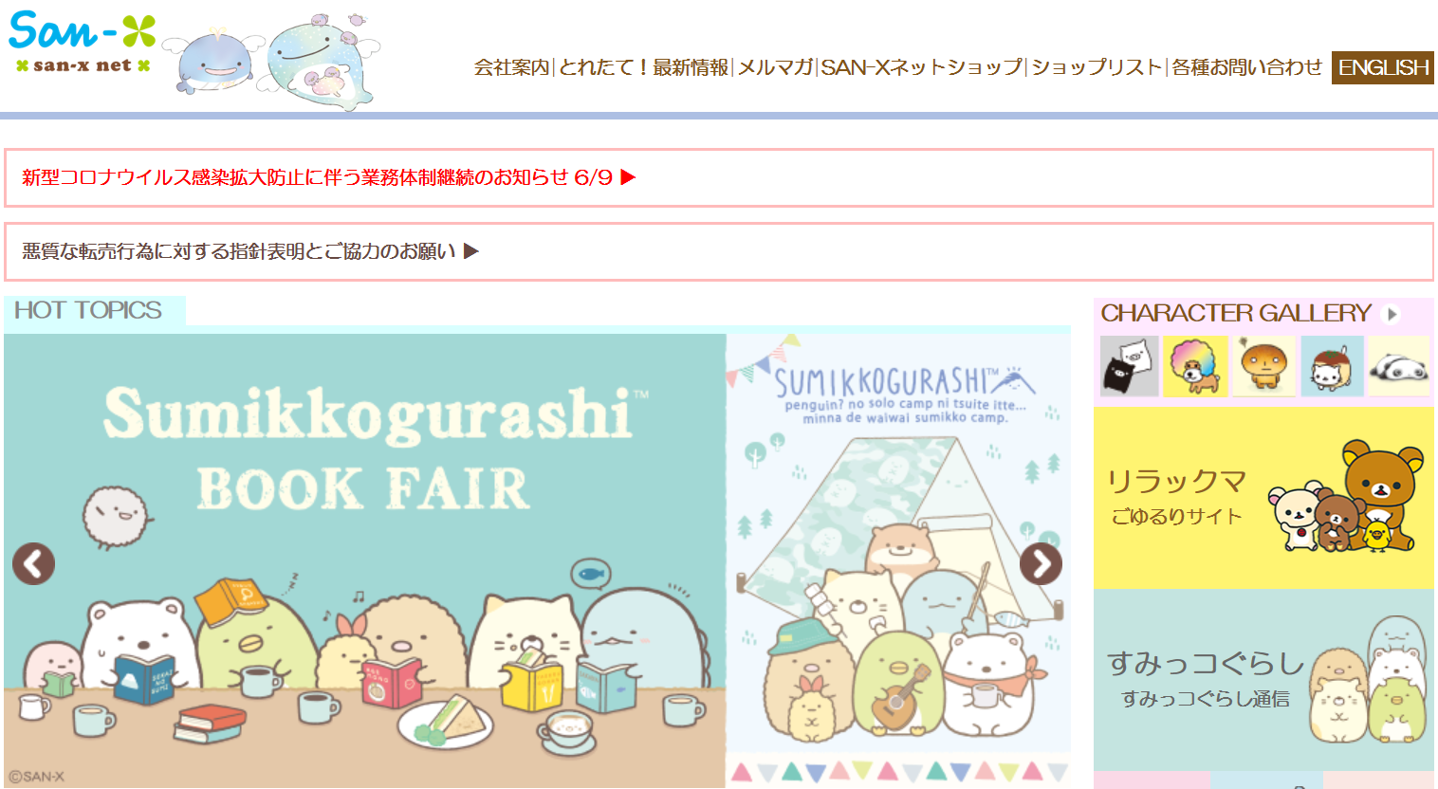Pick the takoyaki cat character icon
Viewport: 1438px width, 789px height.
tap(1332, 366)
